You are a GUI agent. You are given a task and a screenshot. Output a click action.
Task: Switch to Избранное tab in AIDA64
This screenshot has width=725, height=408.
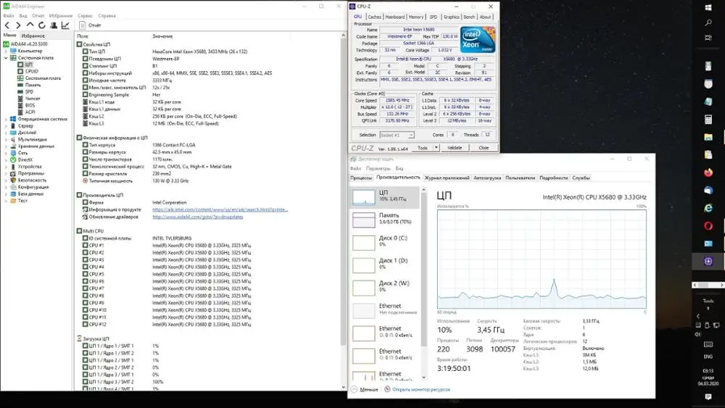point(33,36)
